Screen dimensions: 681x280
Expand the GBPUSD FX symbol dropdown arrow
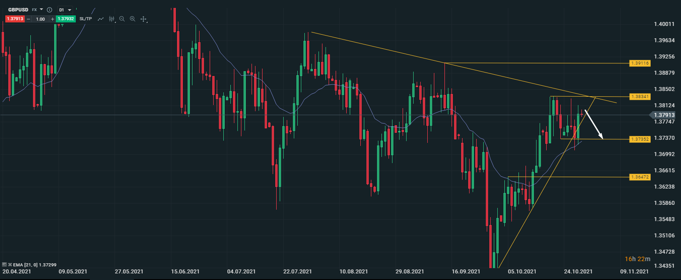click(x=41, y=9)
